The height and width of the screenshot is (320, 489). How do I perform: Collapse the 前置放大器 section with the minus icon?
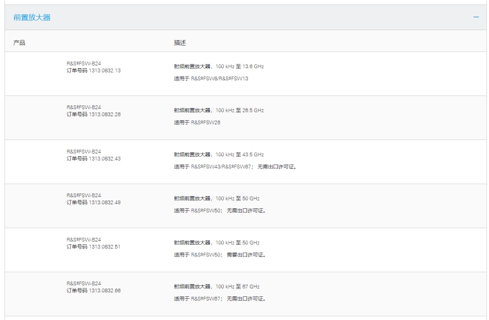pos(475,17)
